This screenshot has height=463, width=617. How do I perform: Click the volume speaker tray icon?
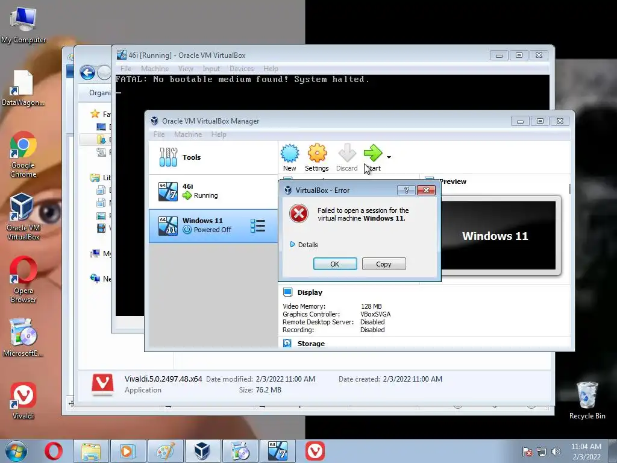pyautogui.click(x=556, y=452)
